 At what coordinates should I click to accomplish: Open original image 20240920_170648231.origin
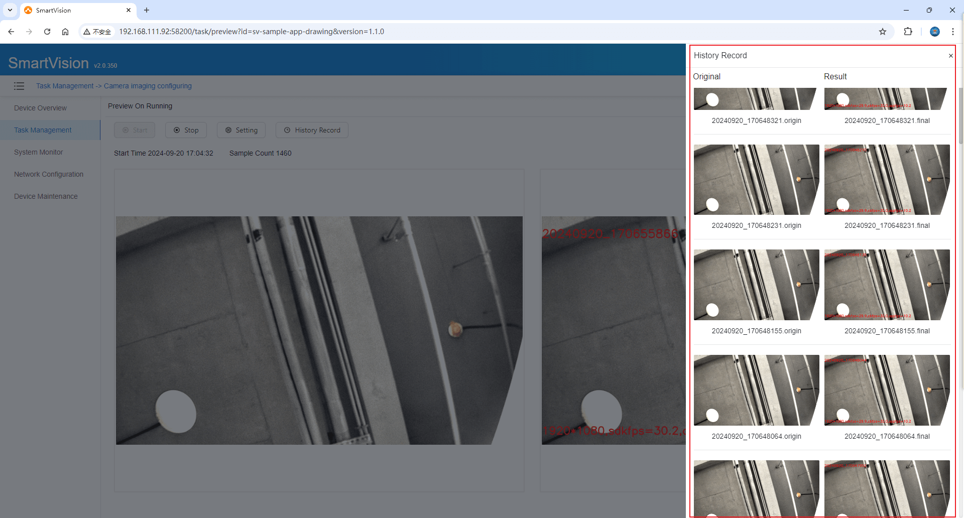pyautogui.click(x=756, y=180)
